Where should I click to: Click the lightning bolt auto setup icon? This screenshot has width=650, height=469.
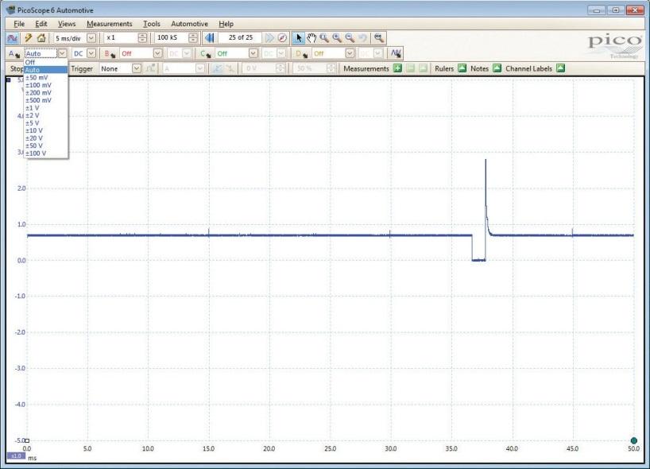(28, 38)
